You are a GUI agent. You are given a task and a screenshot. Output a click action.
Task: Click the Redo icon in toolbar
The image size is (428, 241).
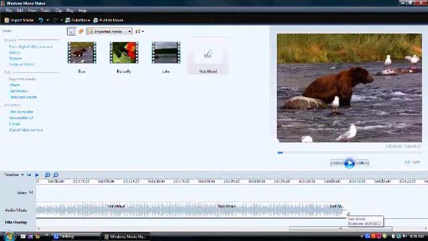pos(56,20)
